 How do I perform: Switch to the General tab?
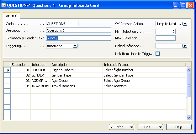(11, 15)
